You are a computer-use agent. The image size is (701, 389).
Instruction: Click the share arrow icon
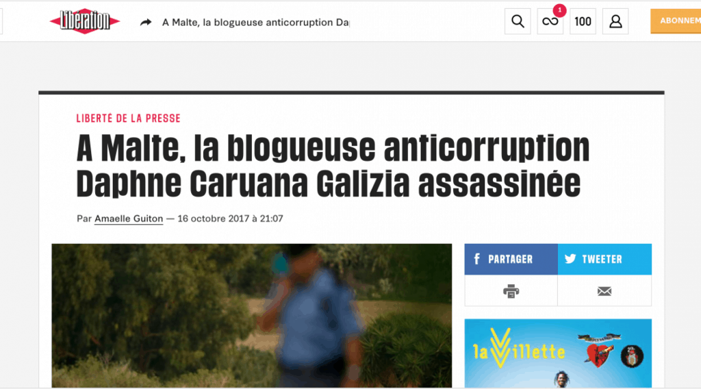[146, 22]
